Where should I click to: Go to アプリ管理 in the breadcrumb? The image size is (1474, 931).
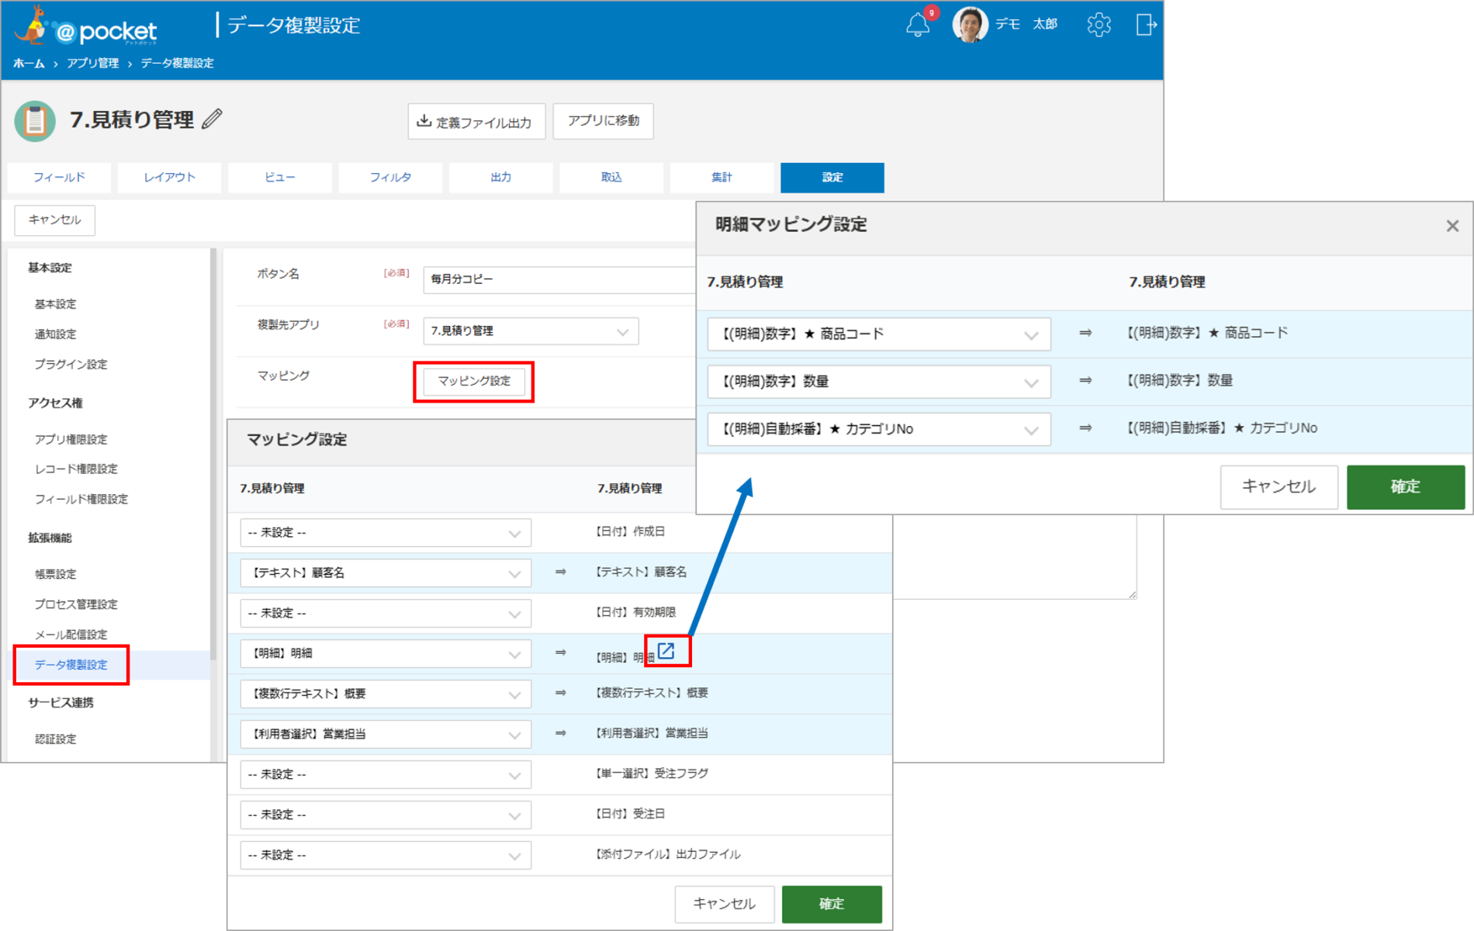[92, 64]
